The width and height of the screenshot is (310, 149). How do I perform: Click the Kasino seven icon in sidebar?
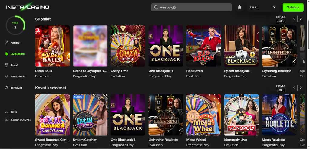[7, 42]
